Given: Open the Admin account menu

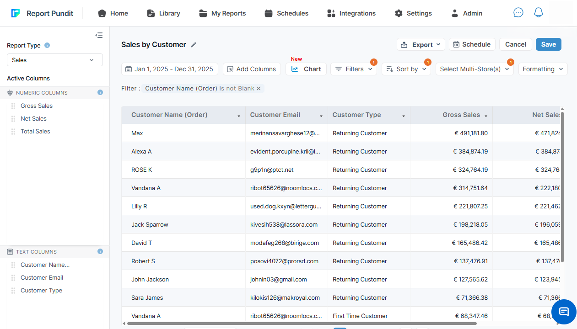Looking at the screenshot, I should (x=467, y=13).
